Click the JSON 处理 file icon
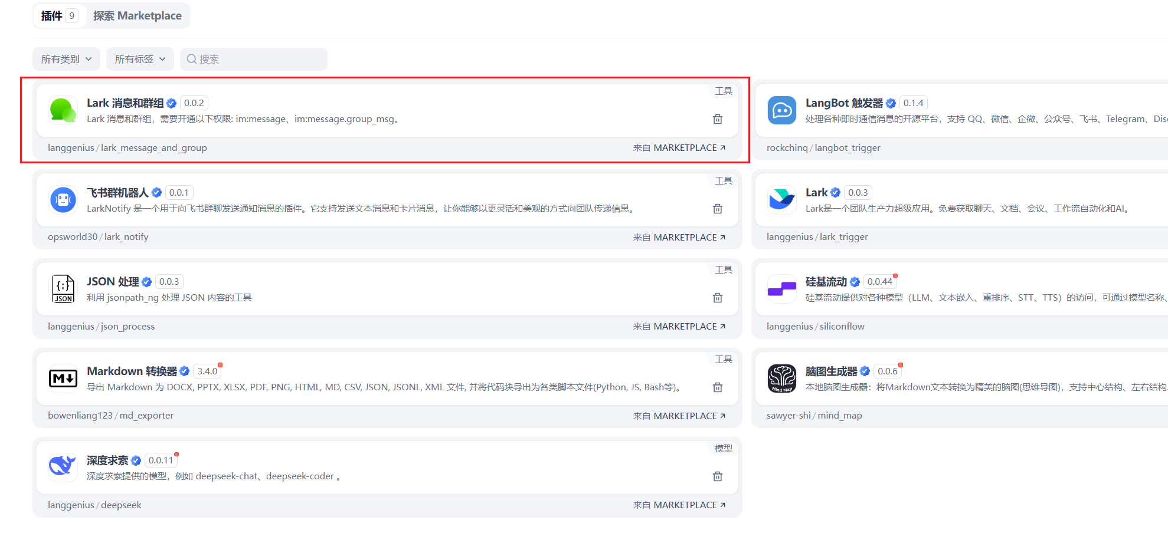The height and width of the screenshot is (553, 1168). coord(63,289)
